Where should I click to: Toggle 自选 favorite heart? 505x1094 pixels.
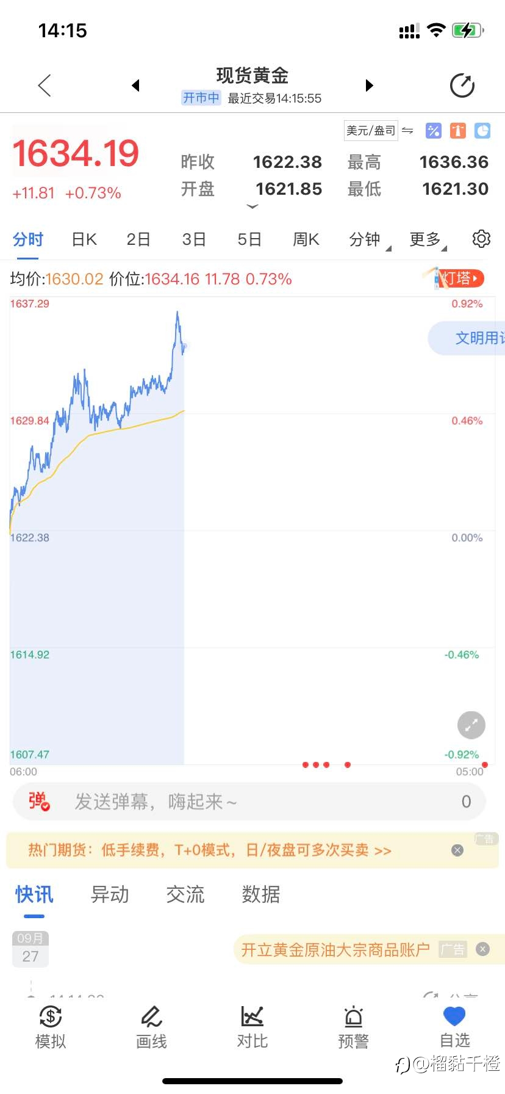pyautogui.click(x=455, y=1027)
